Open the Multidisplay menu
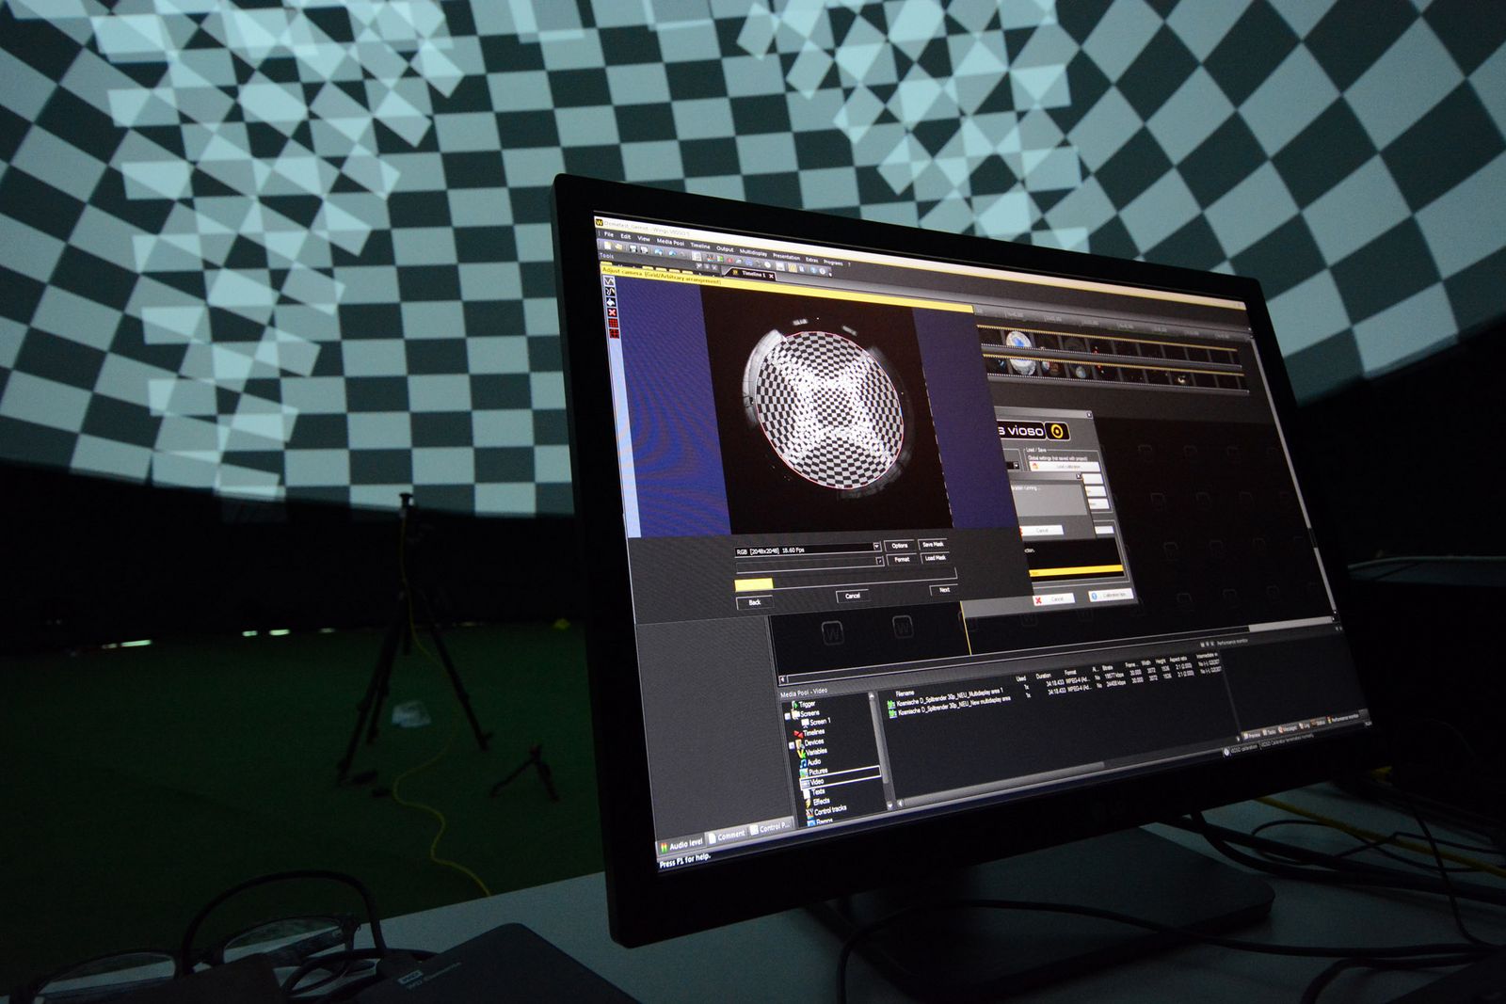 pos(753,253)
